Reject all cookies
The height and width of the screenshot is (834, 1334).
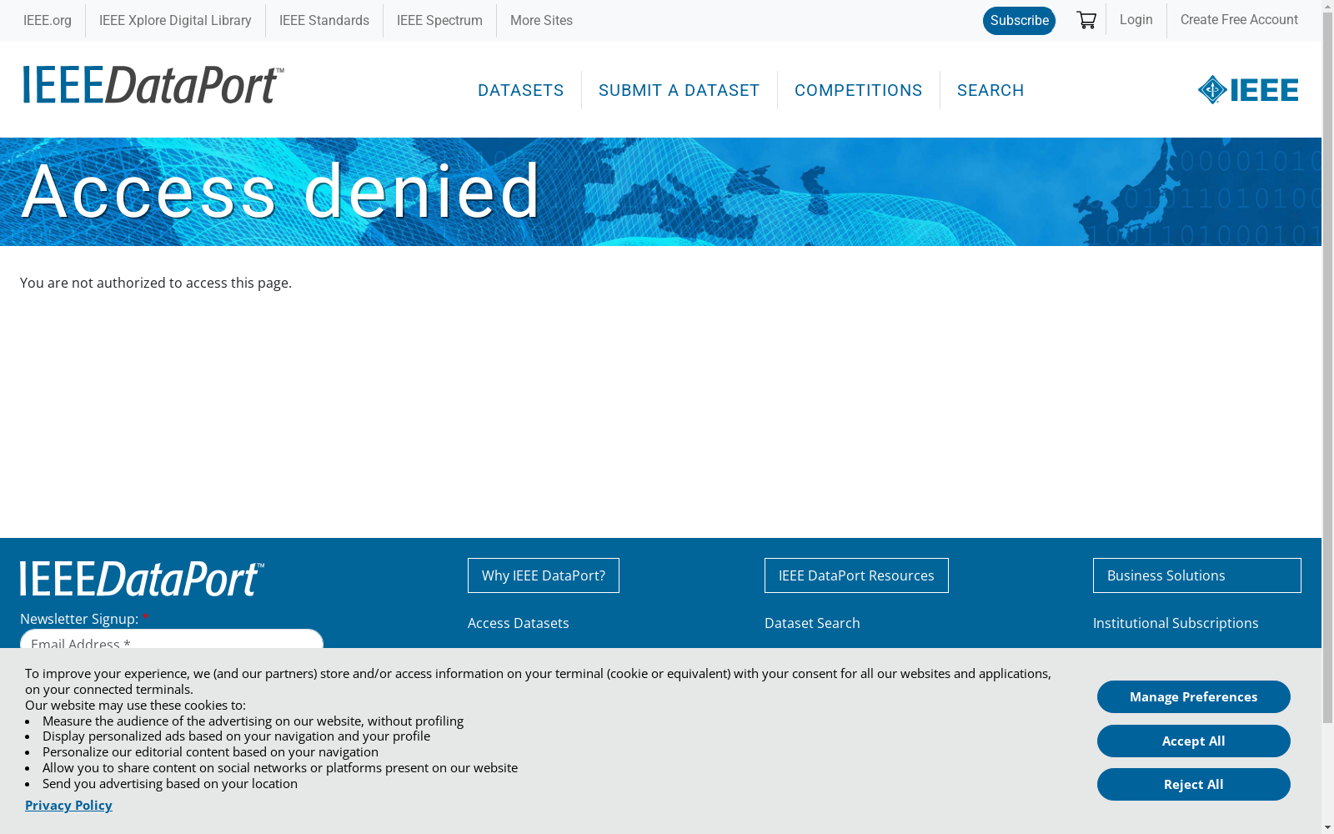tap(1194, 785)
